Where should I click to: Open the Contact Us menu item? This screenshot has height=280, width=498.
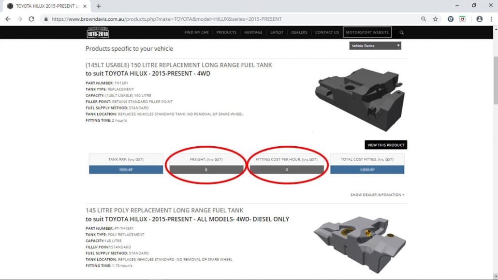click(327, 32)
